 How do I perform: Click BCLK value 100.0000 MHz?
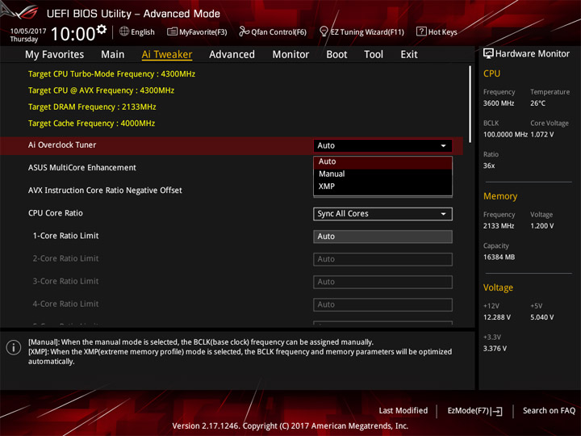(x=505, y=135)
